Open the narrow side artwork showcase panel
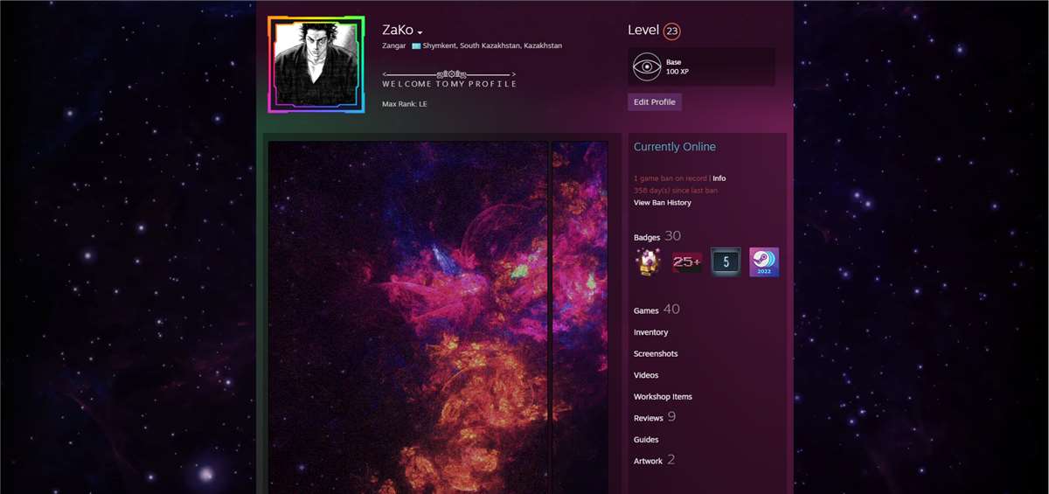This screenshot has width=1049, height=494. pyautogui.click(x=580, y=317)
